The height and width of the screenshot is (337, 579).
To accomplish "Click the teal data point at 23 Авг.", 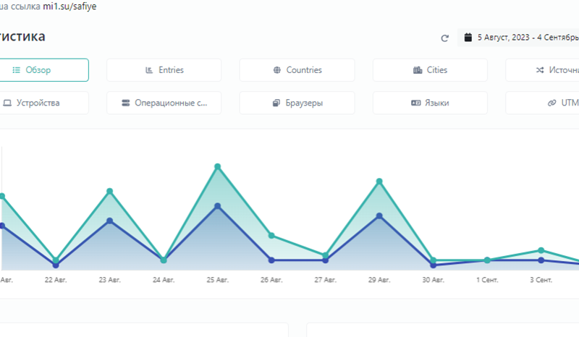I will (109, 191).
